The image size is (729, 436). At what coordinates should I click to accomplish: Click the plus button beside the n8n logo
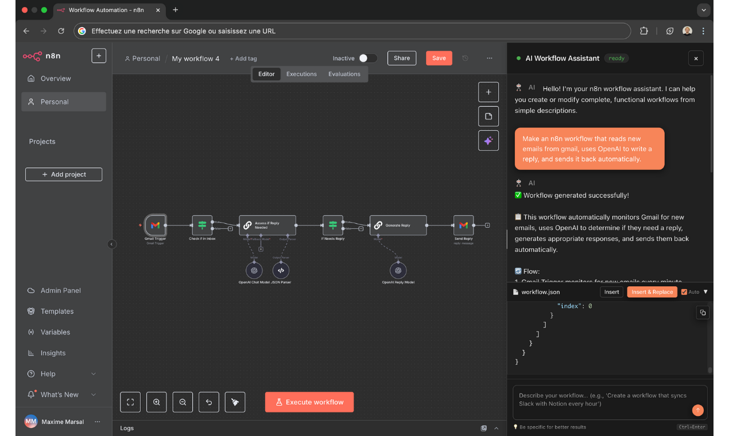click(x=99, y=56)
